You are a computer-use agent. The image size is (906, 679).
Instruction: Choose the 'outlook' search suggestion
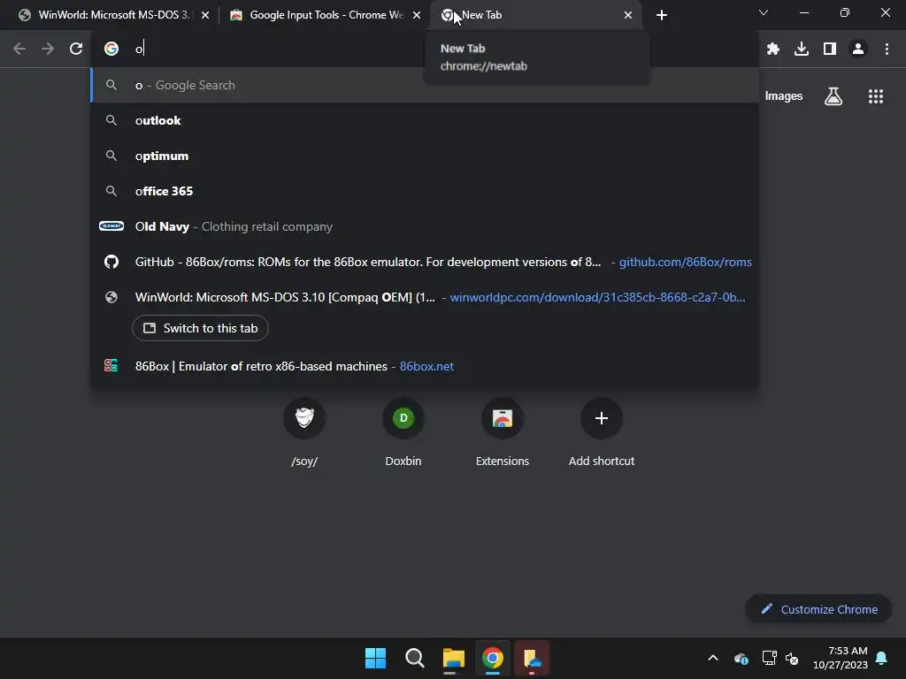coord(425,120)
